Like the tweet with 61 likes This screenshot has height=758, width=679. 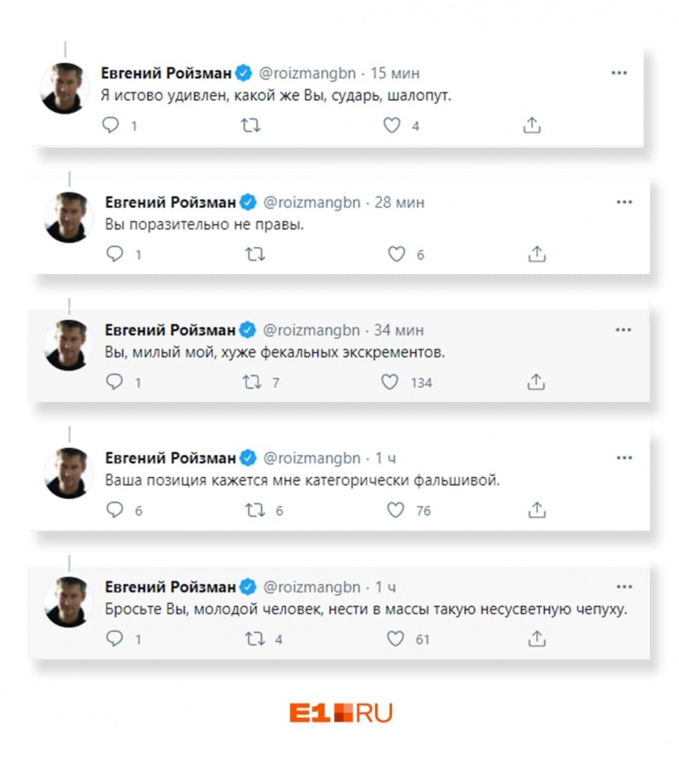pos(396,638)
